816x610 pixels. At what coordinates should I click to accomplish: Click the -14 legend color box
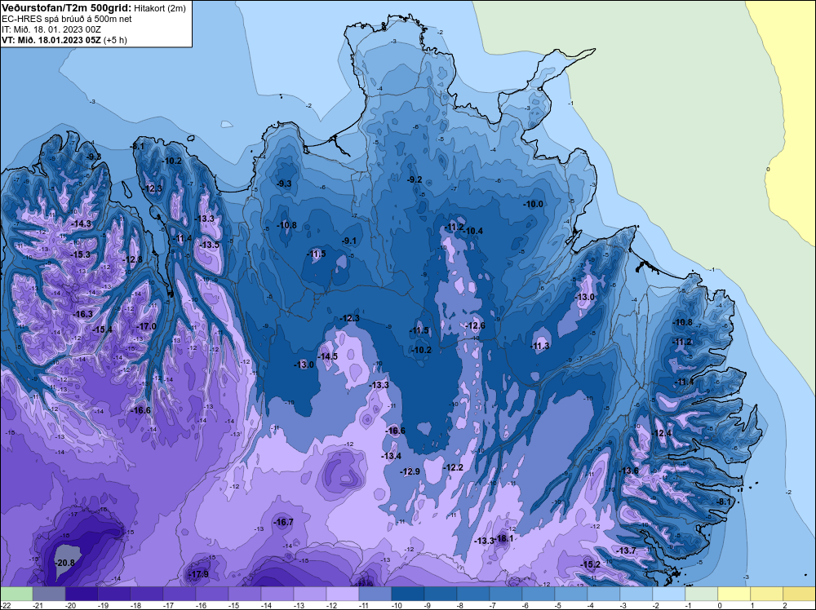[277, 594]
